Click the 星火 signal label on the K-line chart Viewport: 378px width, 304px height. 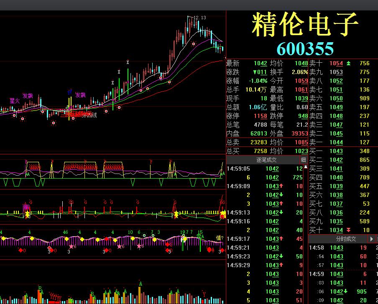point(15,101)
